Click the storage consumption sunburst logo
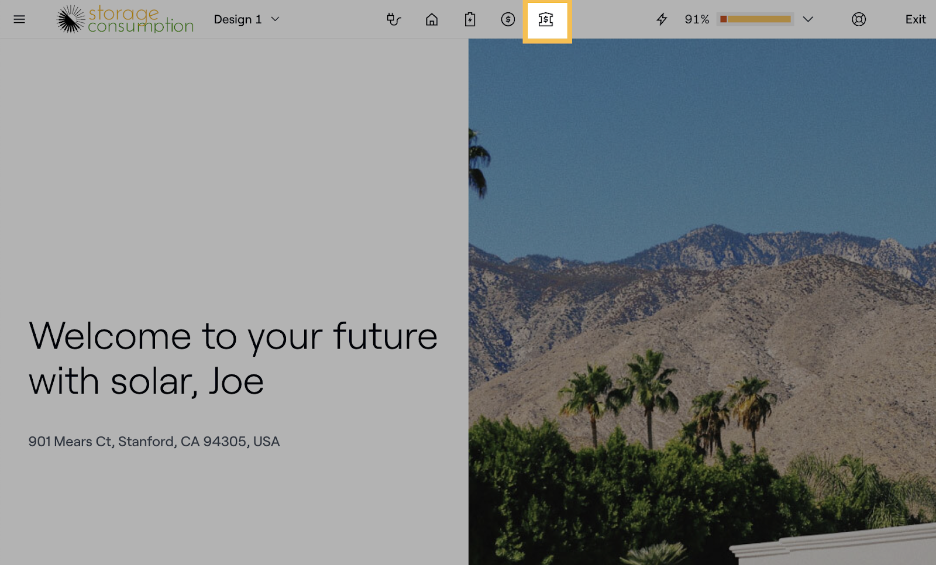This screenshot has height=565, width=936. click(71, 19)
